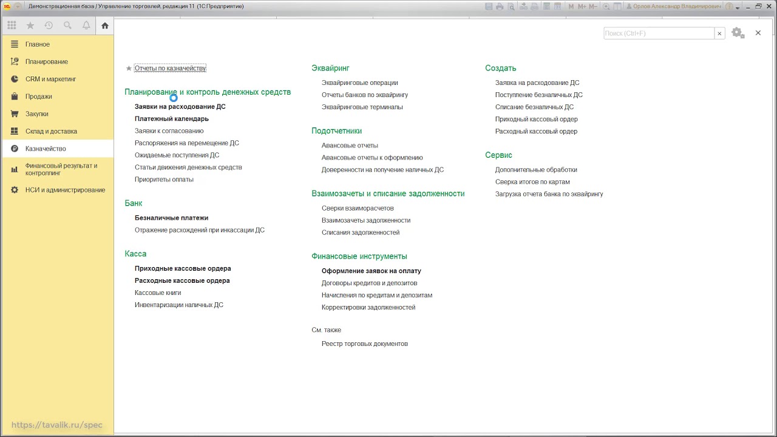Click the search magnifier icon in toolbar

tap(67, 25)
